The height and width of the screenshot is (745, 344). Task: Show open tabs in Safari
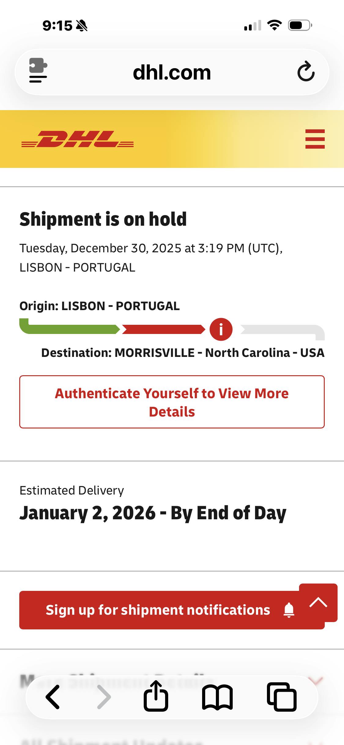click(x=282, y=697)
